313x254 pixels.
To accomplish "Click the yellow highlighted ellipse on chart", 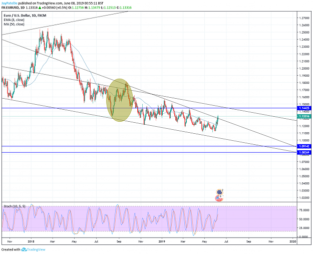I will tap(119, 100).
